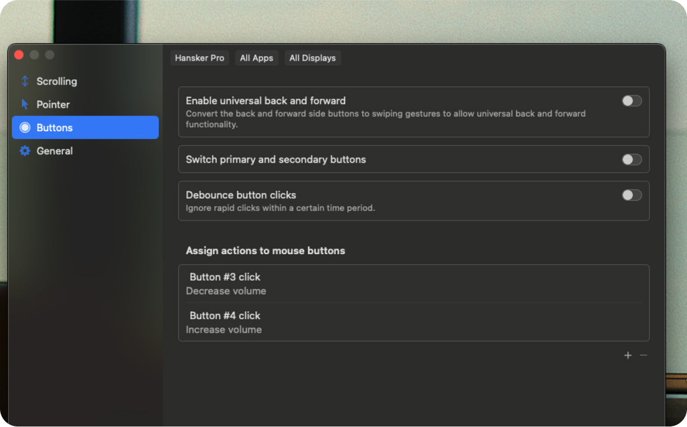The width and height of the screenshot is (687, 427).
Task: Select the Button #4 click row
Action: [x=413, y=322]
